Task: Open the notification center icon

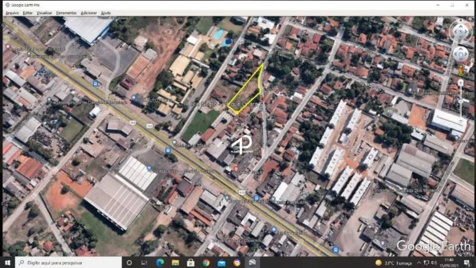Action: 467,263
